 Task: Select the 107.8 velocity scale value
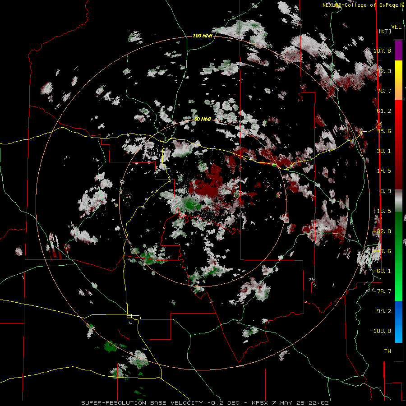click(x=382, y=51)
